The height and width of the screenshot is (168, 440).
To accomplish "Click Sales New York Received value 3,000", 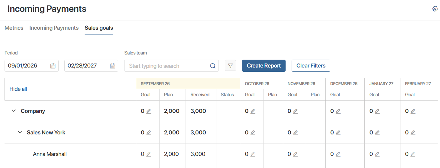I will click(198, 133).
